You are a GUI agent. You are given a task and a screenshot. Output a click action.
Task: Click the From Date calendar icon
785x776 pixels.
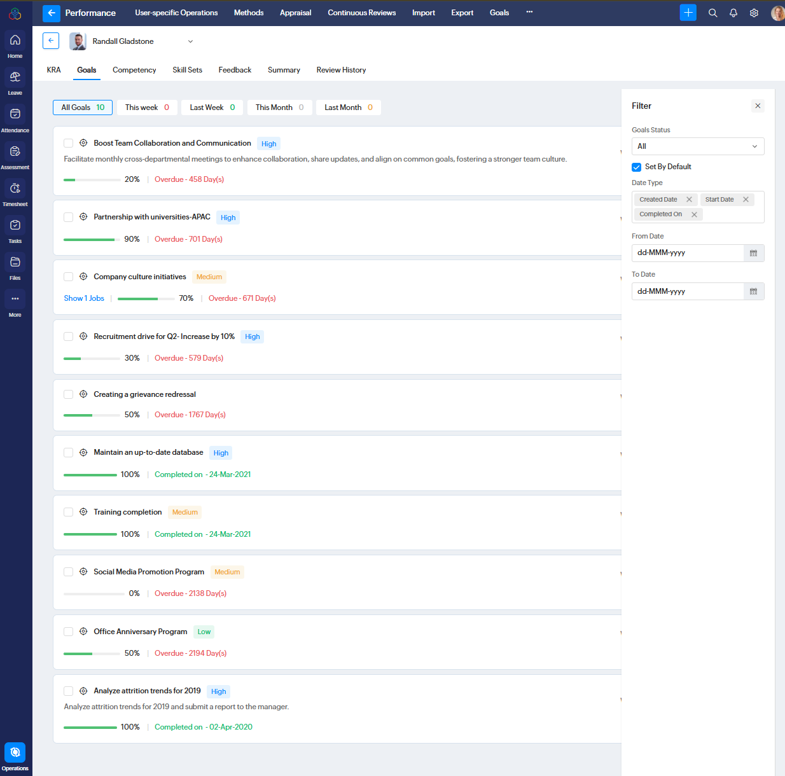754,253
